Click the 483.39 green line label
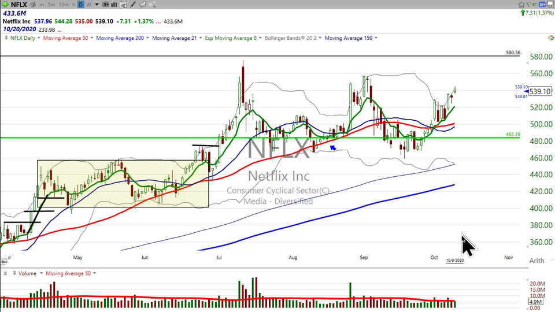Image resolution: width=555 pixels, height=312 pixels. pos(513,135)
